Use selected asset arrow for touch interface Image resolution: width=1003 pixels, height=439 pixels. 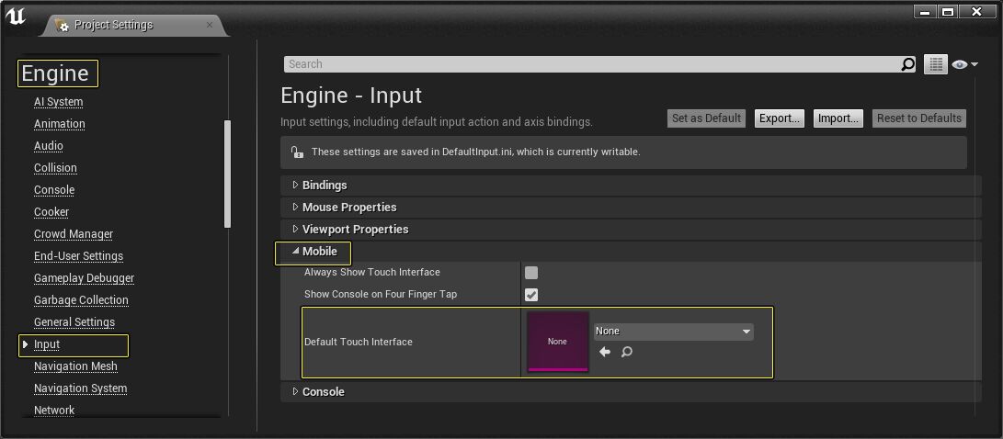(x=605, y=352)
